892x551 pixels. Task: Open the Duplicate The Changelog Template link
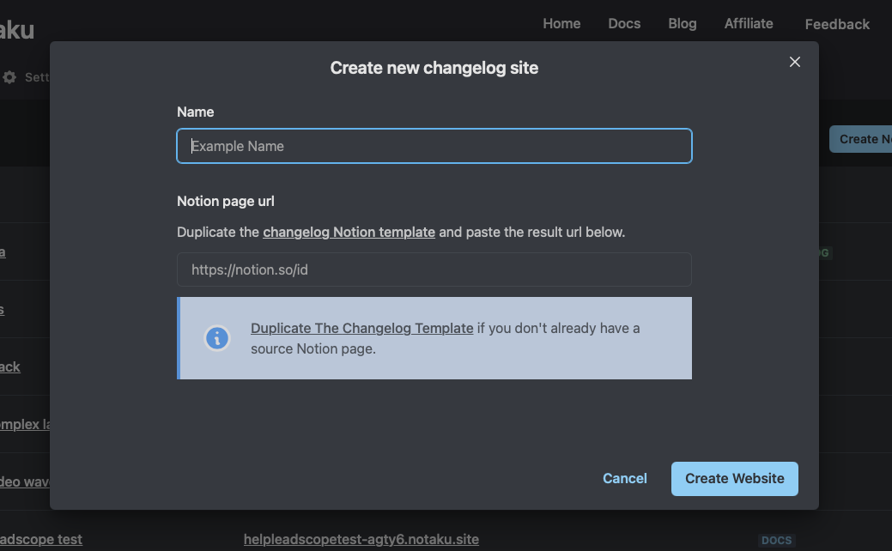(361, 328)
